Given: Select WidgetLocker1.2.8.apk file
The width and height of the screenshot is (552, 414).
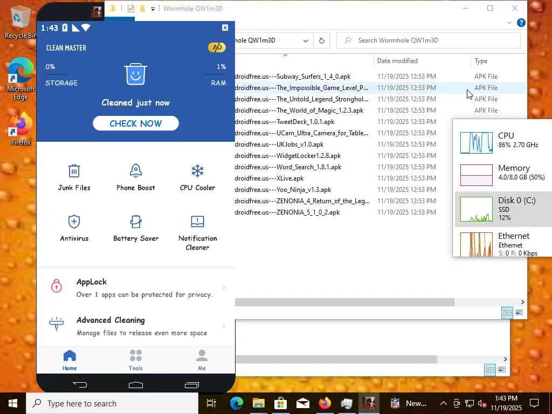Looking at the screenshot, I should click(288, 156).
